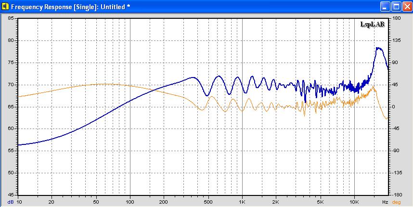The width and height of the screenshot is (413, 207).
Task: Click the '90' value on the phase axis
Action: (x=395, y=63)
